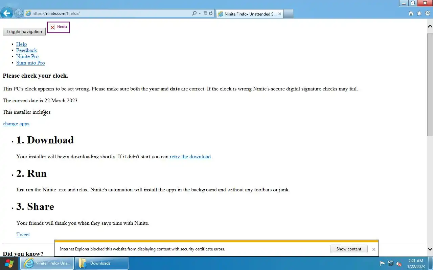
Task: Click Show content in the notification bar
Action: click(x=349, y=249)
